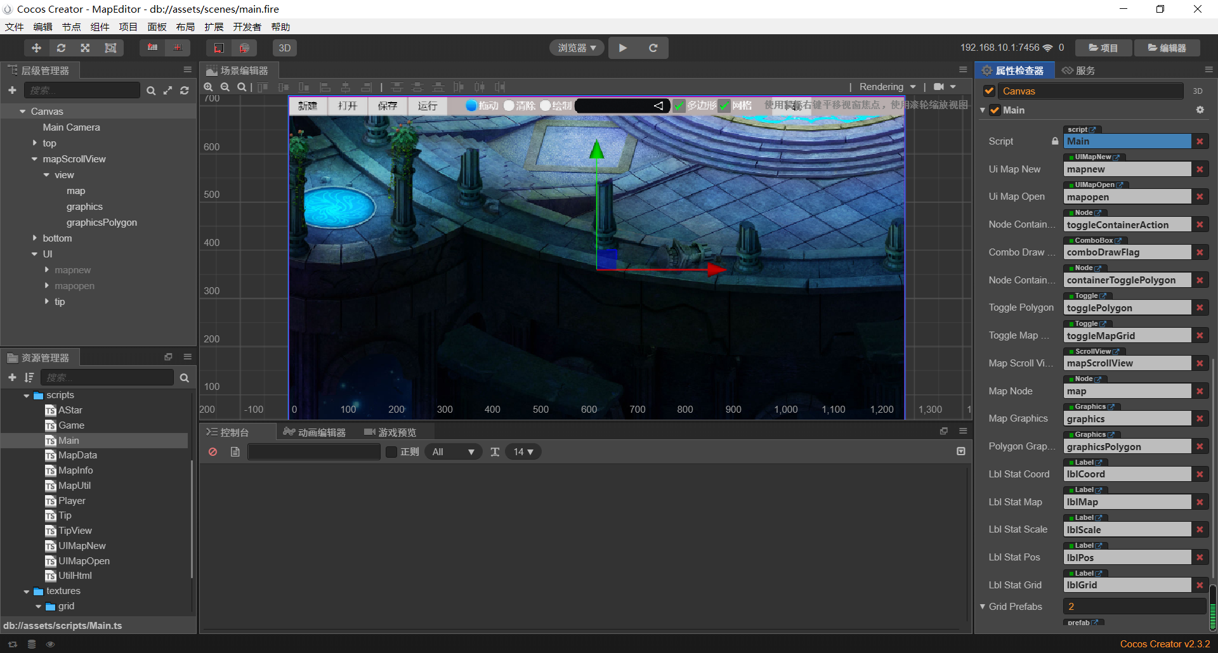Open the console log file

point(235,452)
